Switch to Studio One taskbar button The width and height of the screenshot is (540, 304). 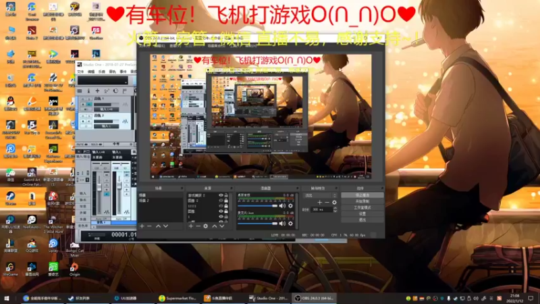(269, 298)
